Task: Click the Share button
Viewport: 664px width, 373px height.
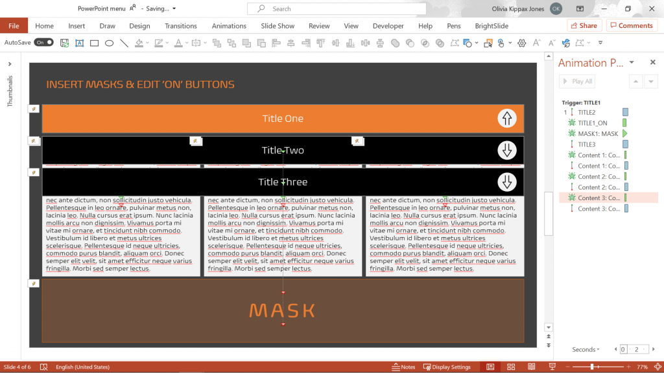Action: pyautogui.click(x=583, y=25)
